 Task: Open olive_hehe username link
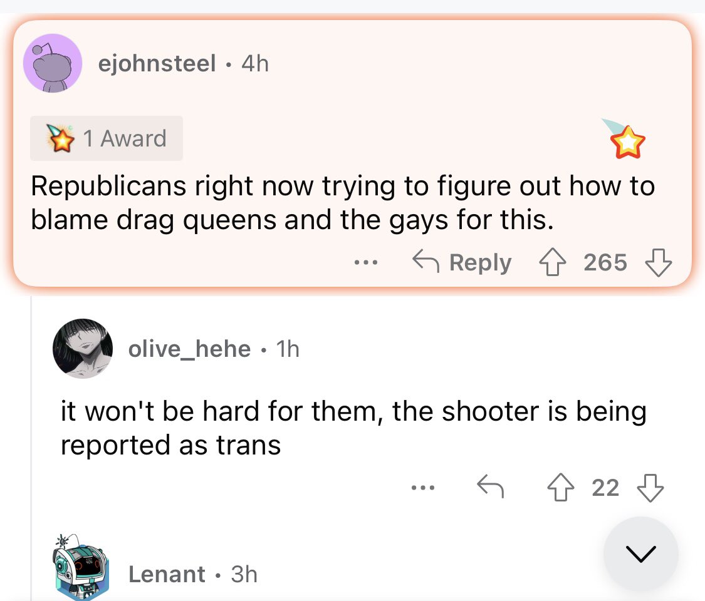189,349
